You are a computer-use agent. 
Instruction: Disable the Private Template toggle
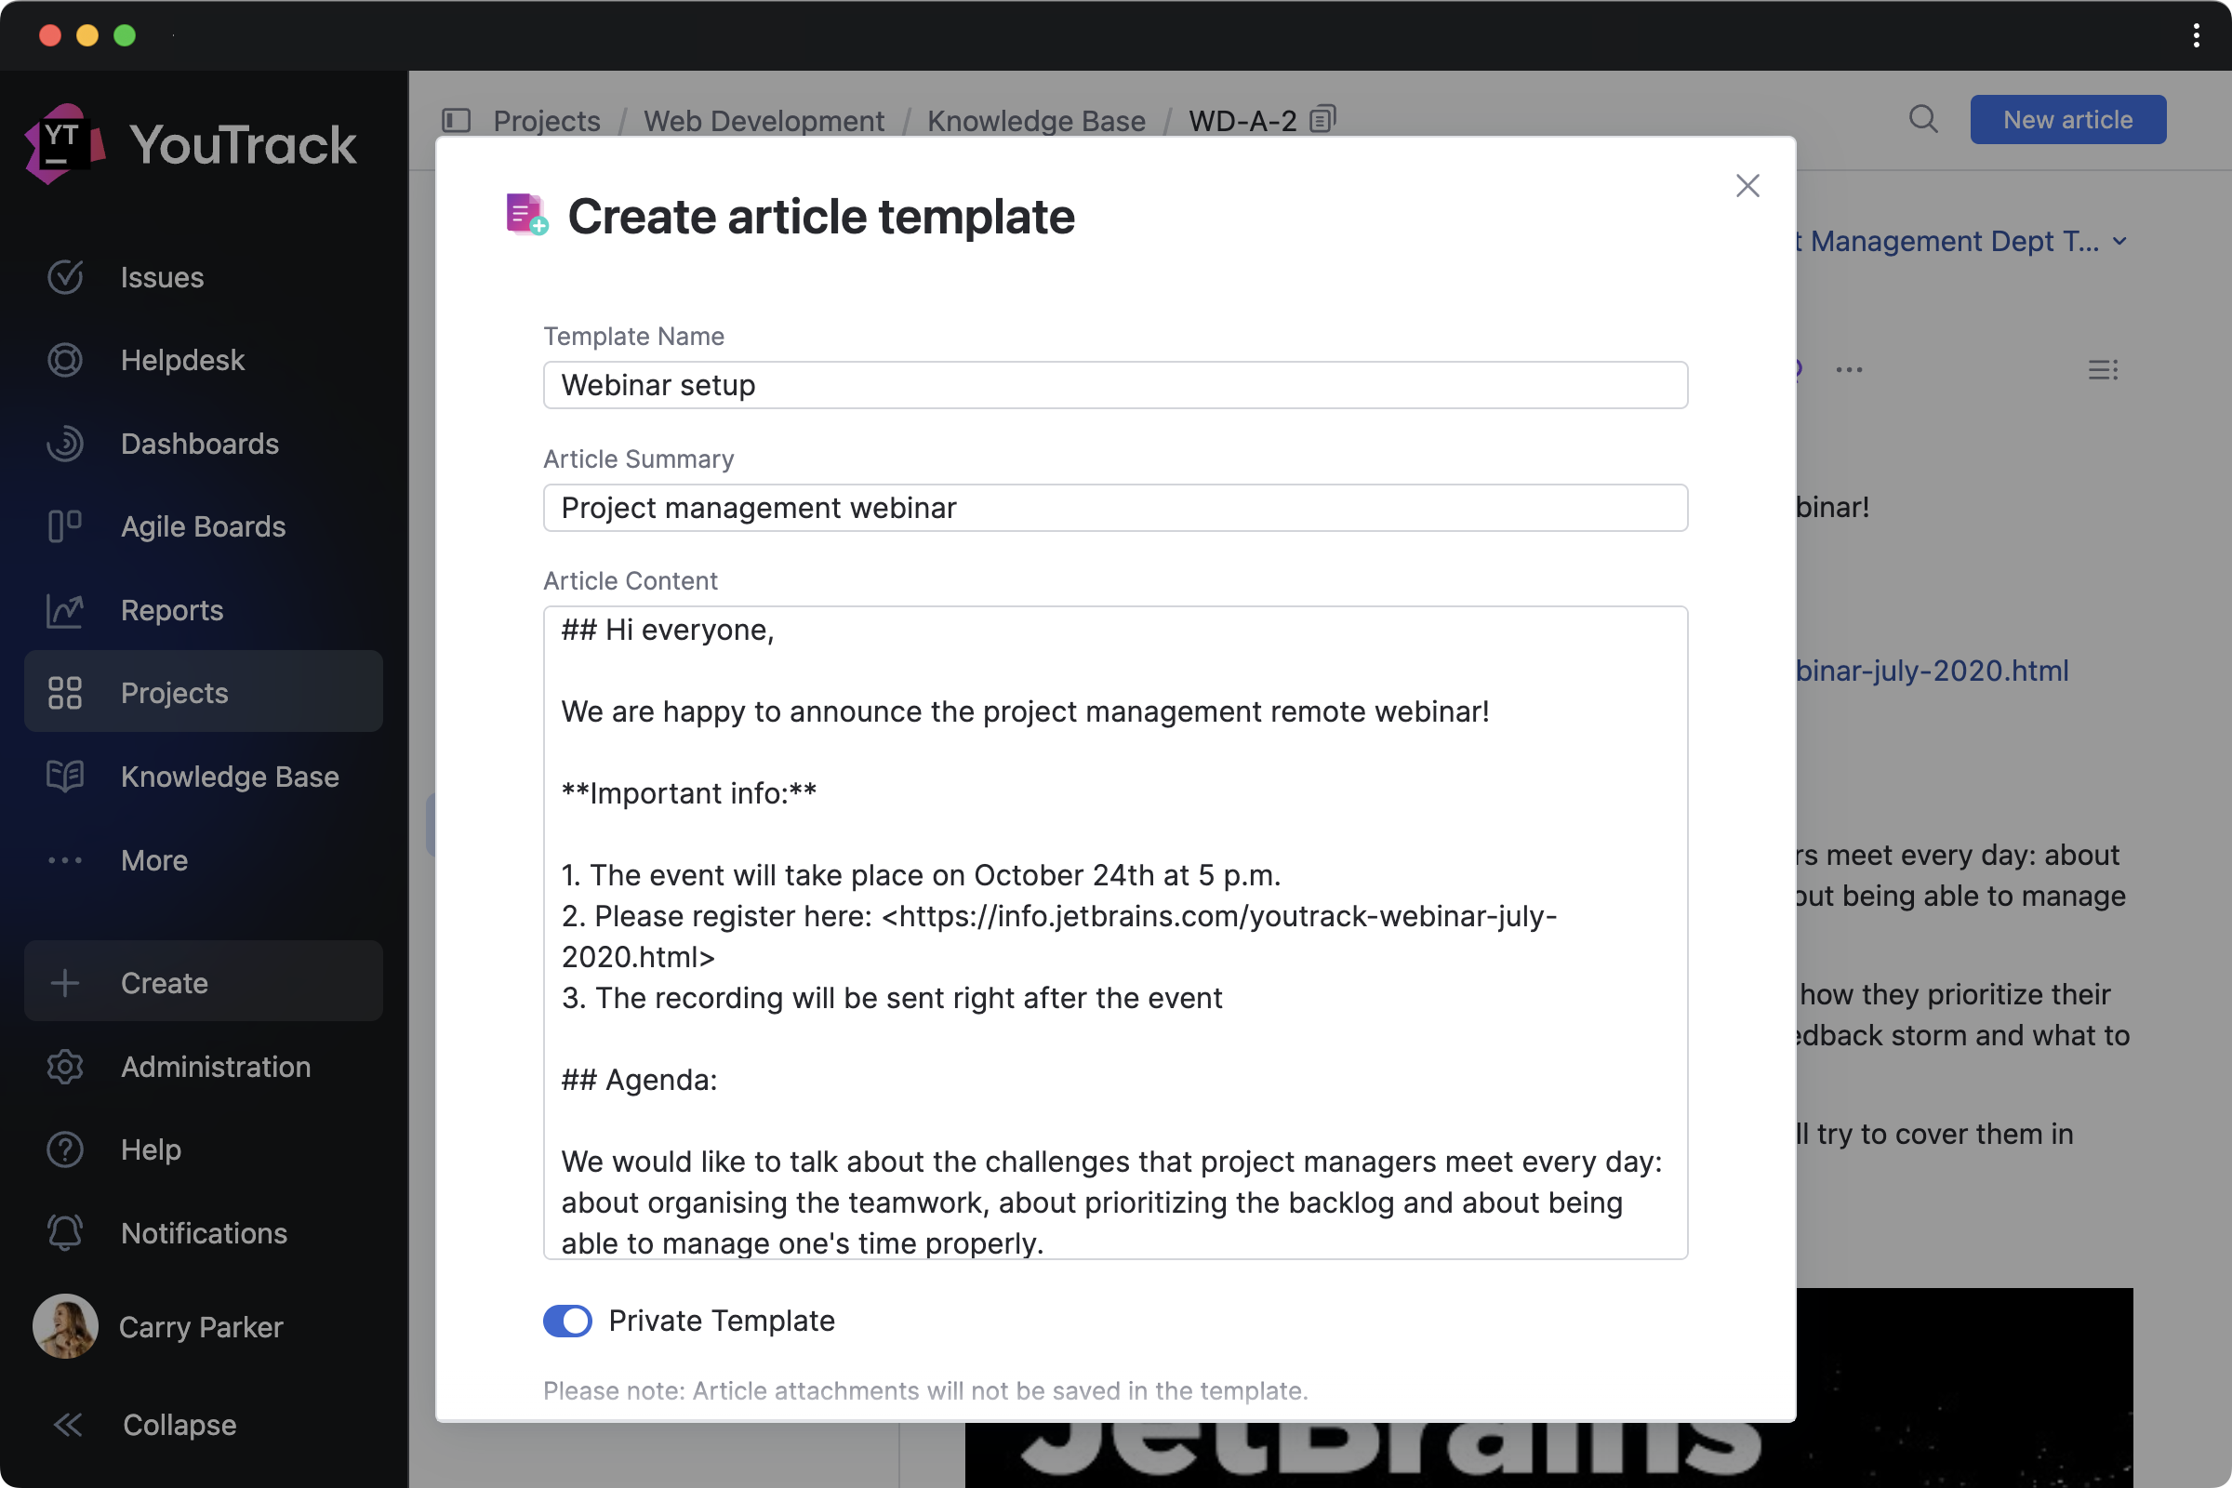point(567,1320)
